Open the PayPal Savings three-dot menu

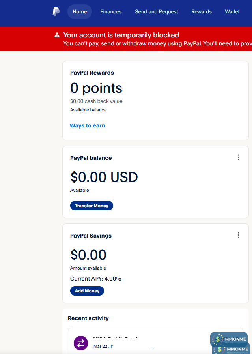point(238,235)
